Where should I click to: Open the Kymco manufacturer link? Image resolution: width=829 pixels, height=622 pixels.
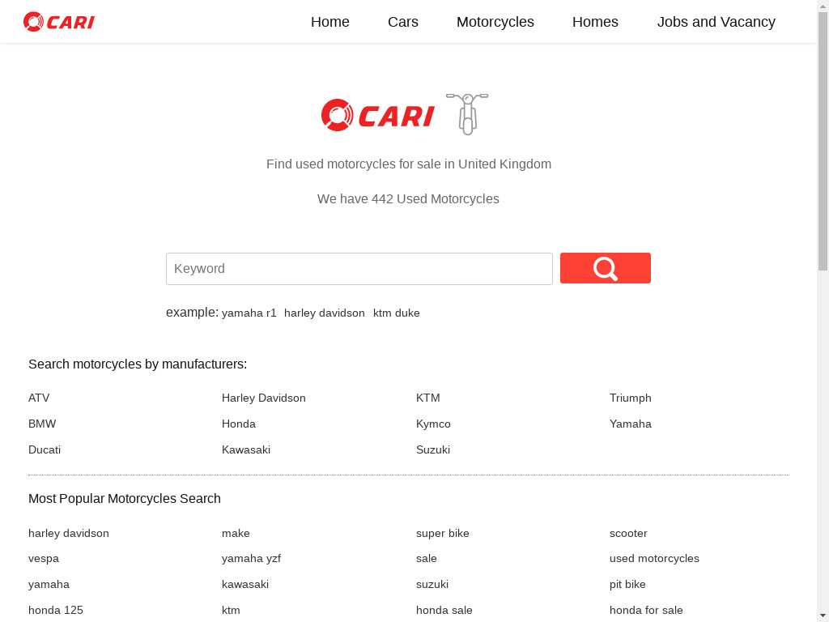433,424
